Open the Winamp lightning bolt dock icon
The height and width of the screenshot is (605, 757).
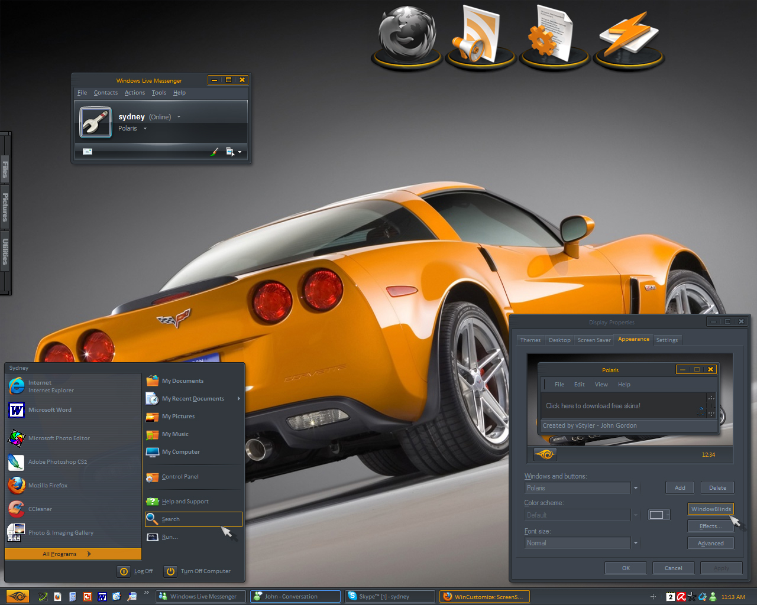coord(629,34)
